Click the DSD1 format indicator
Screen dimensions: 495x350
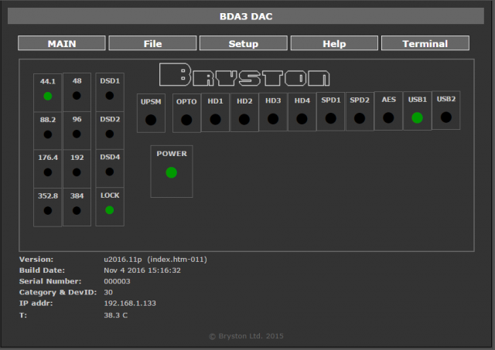109,92
